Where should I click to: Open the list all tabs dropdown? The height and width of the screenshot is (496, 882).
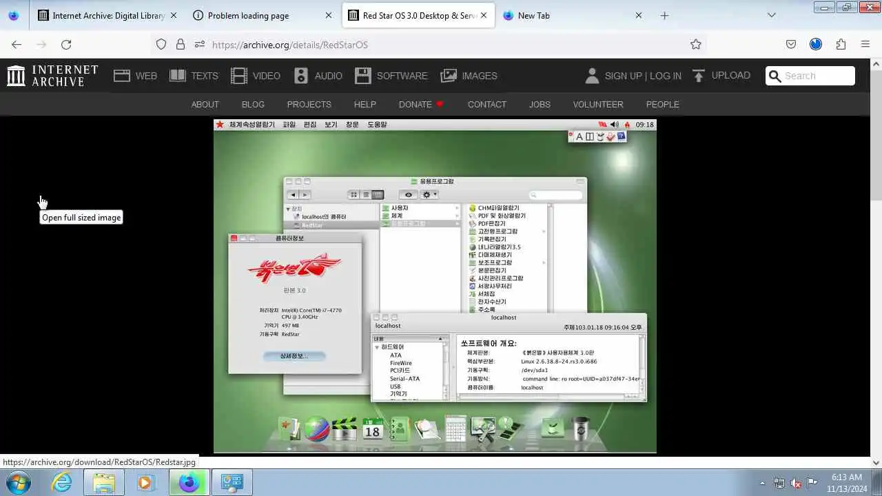tap(771, 15)
